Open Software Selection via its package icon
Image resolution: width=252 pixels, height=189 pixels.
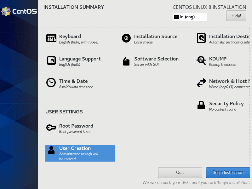[126, 61]
